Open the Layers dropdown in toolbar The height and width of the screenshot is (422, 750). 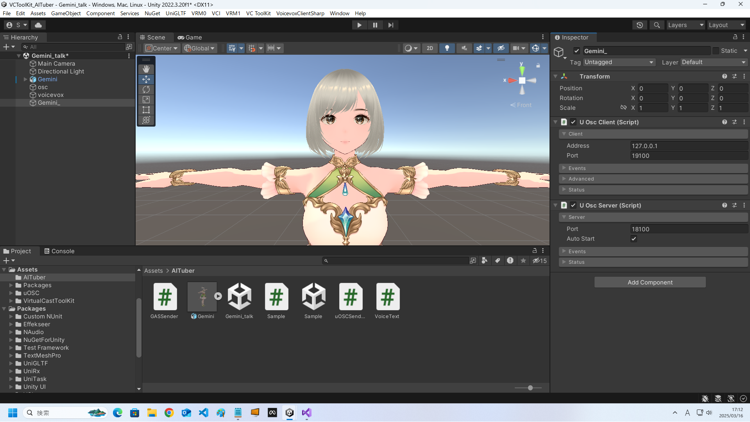tap(686, 25)
